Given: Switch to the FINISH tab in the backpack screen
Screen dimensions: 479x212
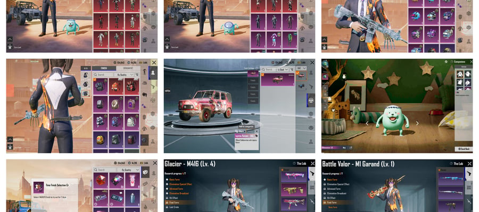Looking at the screenshot, I should click(104, 68).
